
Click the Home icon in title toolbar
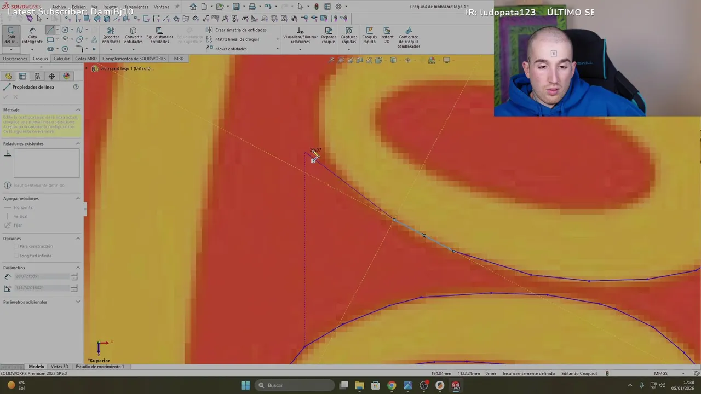[x=193, y=7]
